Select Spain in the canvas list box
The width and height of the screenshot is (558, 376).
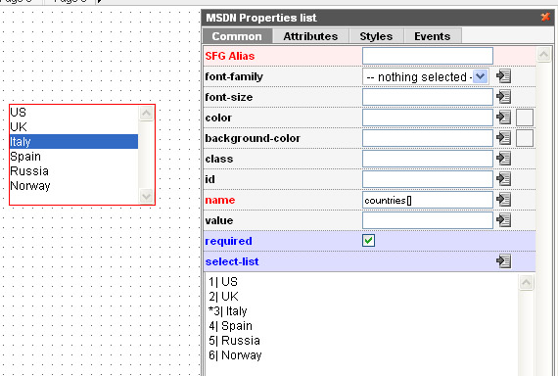coord(73,157)
